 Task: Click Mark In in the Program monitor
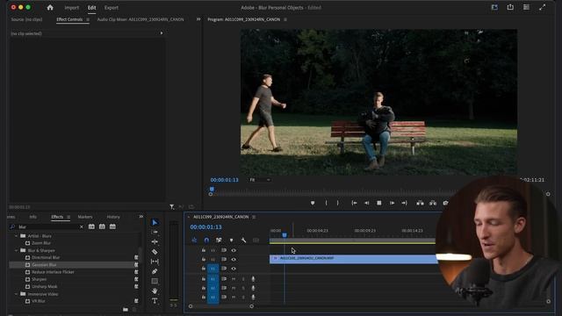(326, 203)
